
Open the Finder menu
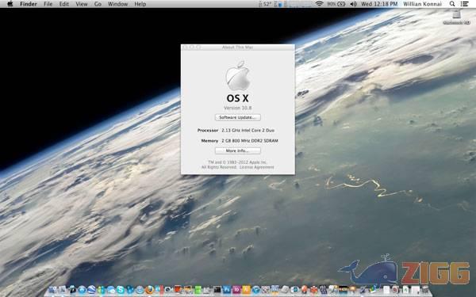[29, 4]
